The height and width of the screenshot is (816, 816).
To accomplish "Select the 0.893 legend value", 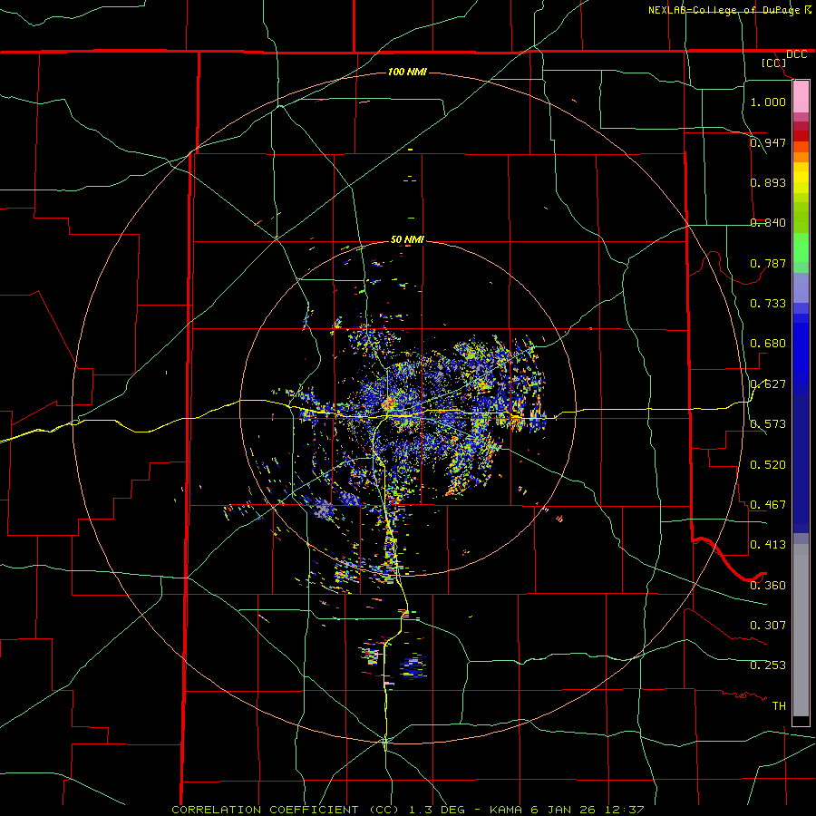I will [768, 182].
